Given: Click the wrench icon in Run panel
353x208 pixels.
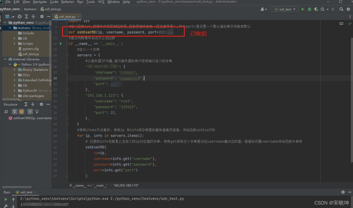Looking at the screenshot, I should pyautogui.click(x=6, y=206).
